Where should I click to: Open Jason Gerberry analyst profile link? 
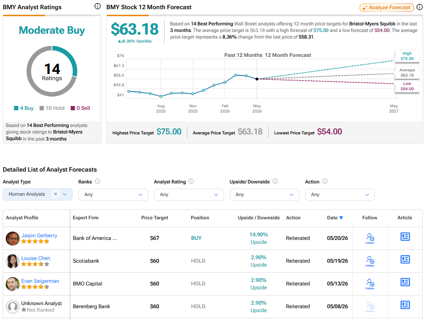[x=39, y=236]
